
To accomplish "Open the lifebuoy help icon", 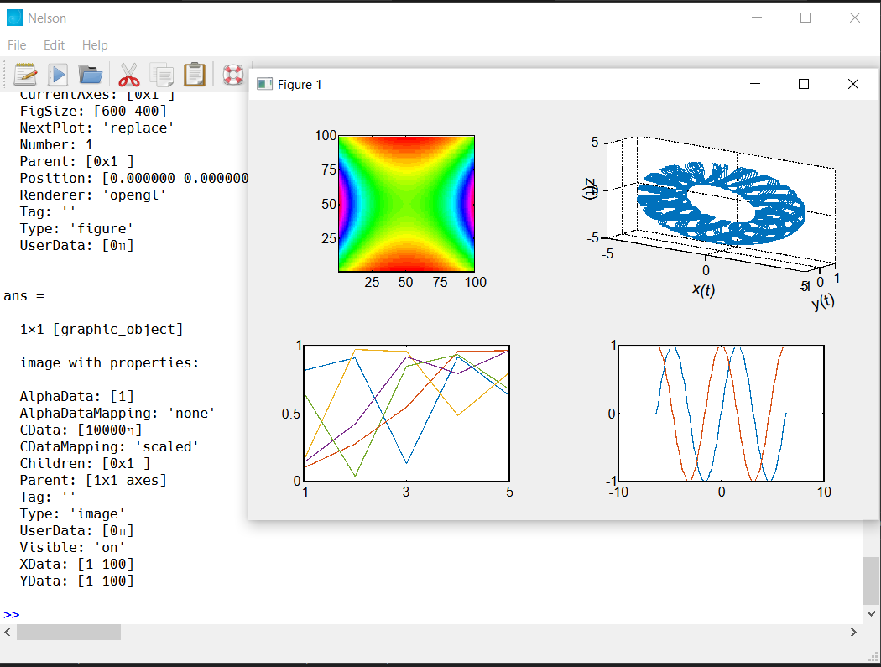I will [x=232, y=74].
